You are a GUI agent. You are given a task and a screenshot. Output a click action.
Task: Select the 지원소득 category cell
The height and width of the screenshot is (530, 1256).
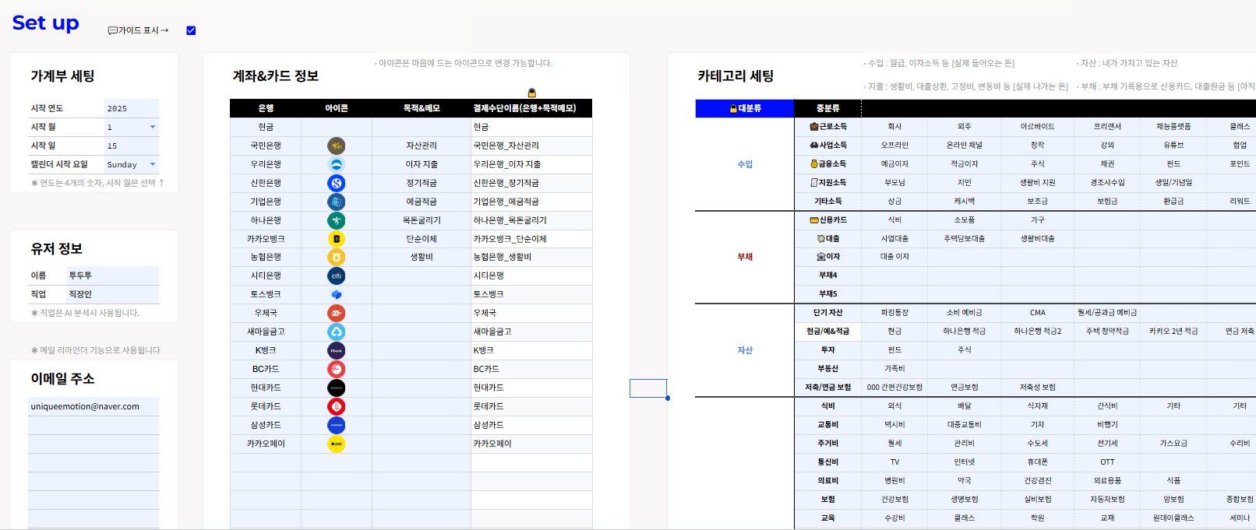point(827,183)
